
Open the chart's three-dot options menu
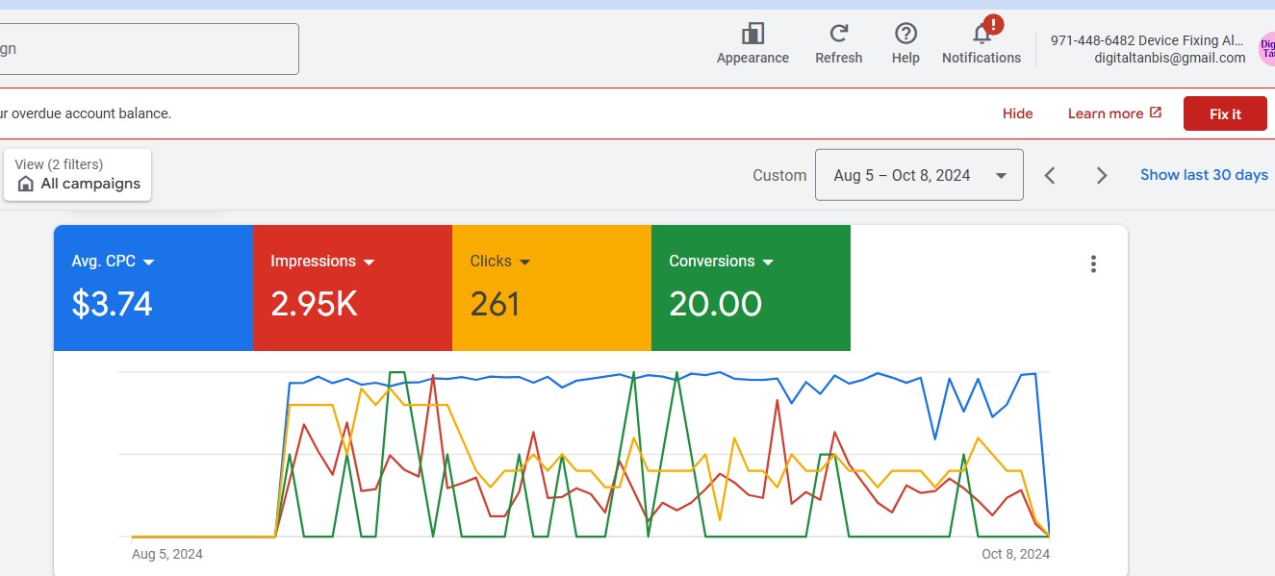point(1093,264)
